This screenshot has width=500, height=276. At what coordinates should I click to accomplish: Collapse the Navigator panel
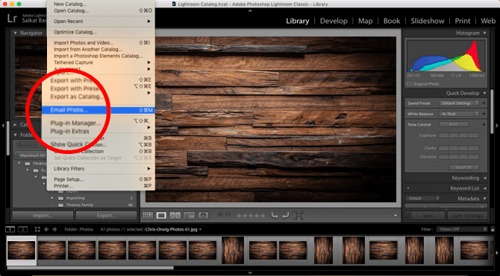click(x=16, y=33)
